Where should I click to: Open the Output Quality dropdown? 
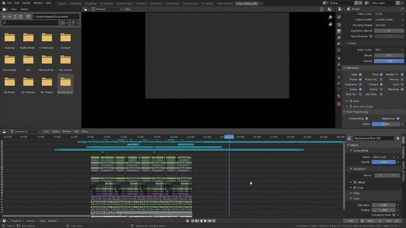[389, 20]
